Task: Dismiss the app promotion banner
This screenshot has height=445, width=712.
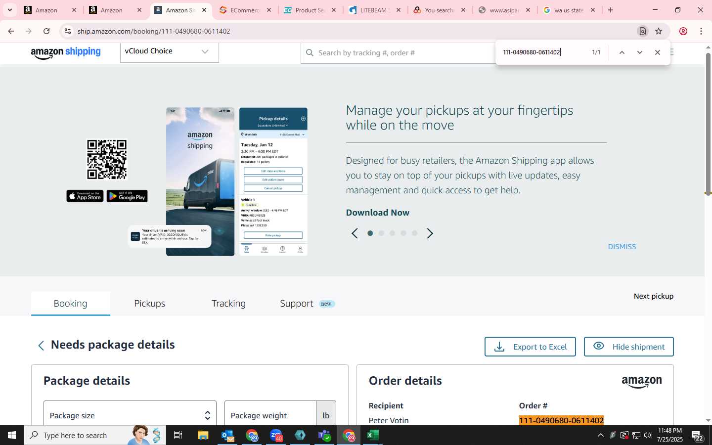Action: click(x=622, y=247)
